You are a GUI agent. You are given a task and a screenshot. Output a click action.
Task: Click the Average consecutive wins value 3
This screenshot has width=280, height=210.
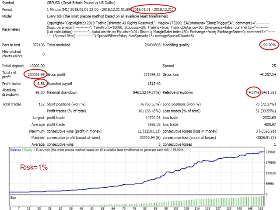pos(159,144)
